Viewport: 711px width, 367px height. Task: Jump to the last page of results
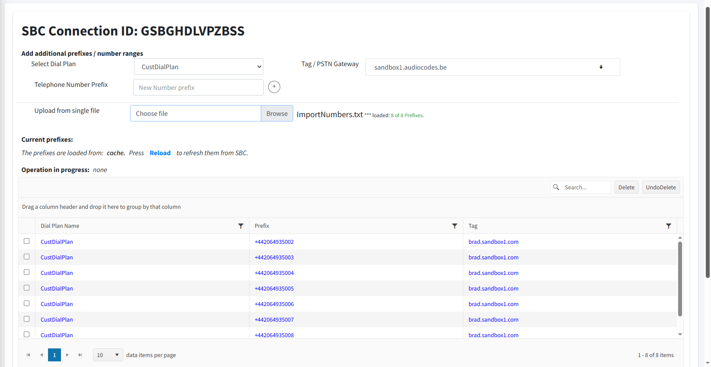80,355
